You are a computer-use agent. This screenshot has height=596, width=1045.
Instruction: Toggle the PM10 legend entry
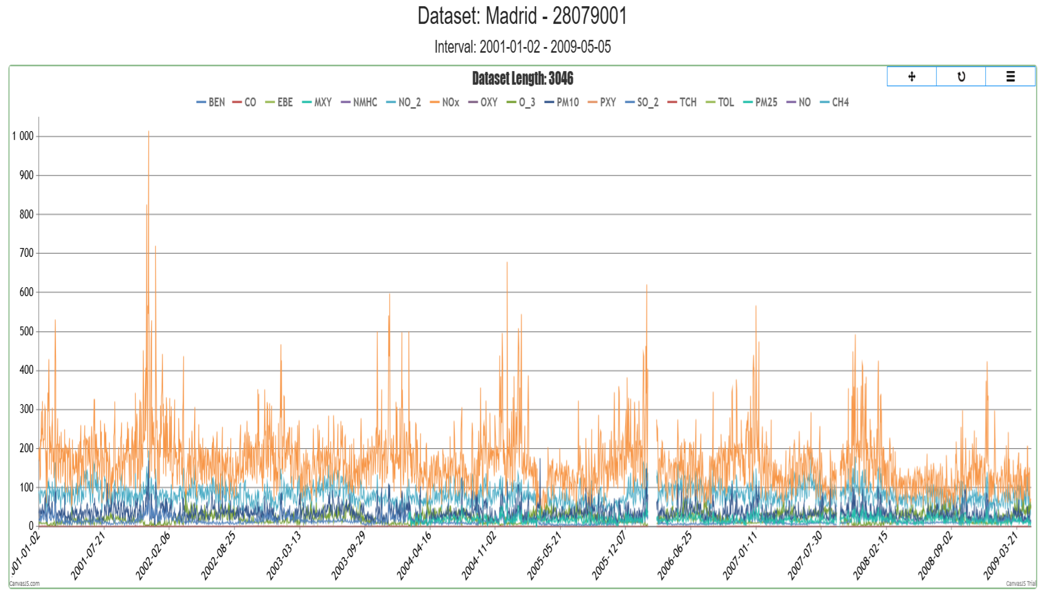[562, 102]
